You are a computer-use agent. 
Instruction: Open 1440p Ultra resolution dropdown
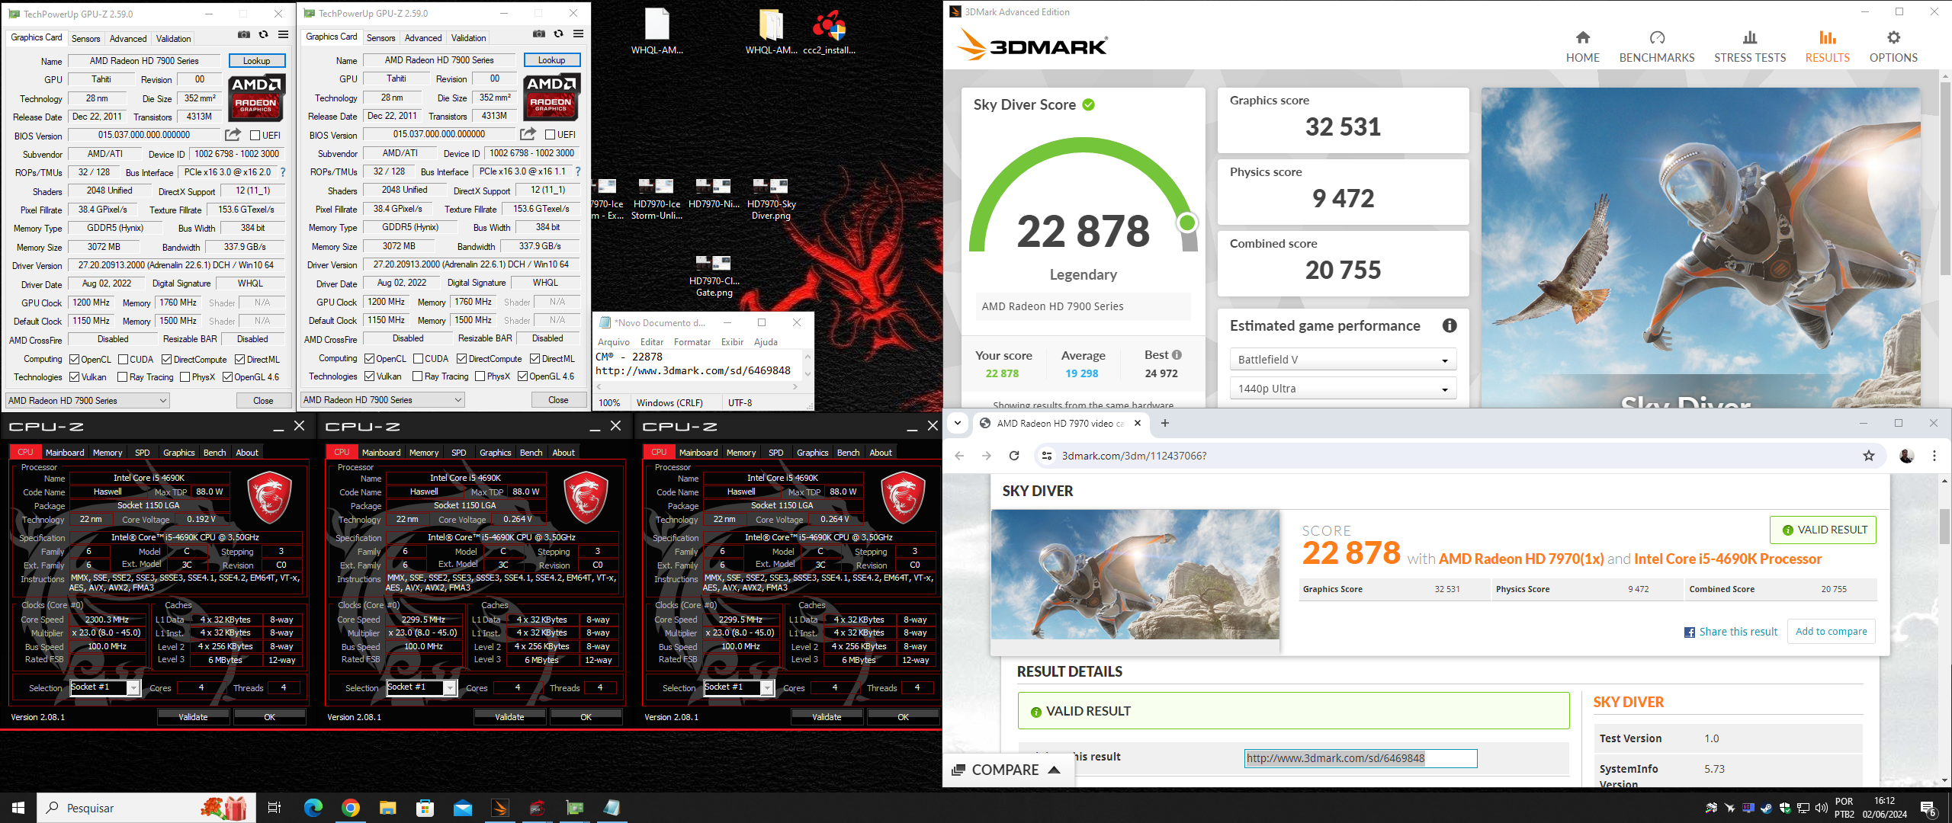(1343, 389)
